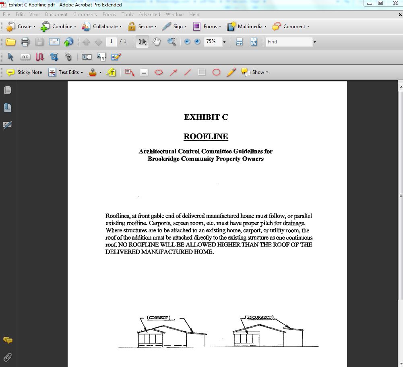Click the Fit Width scrolling icon
403x367 pixels.
click(239, 41)
